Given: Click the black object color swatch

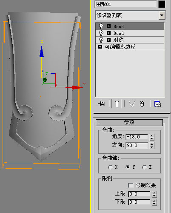Looking at the screenshot, I should (x=162, y=4).
